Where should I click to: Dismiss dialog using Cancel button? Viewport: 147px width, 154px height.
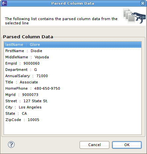pos(94,145)
